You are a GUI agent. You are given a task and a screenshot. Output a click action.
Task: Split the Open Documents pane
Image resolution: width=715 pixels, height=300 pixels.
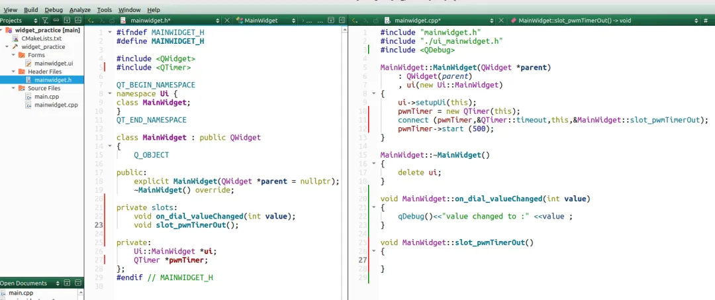pos(67,283)
